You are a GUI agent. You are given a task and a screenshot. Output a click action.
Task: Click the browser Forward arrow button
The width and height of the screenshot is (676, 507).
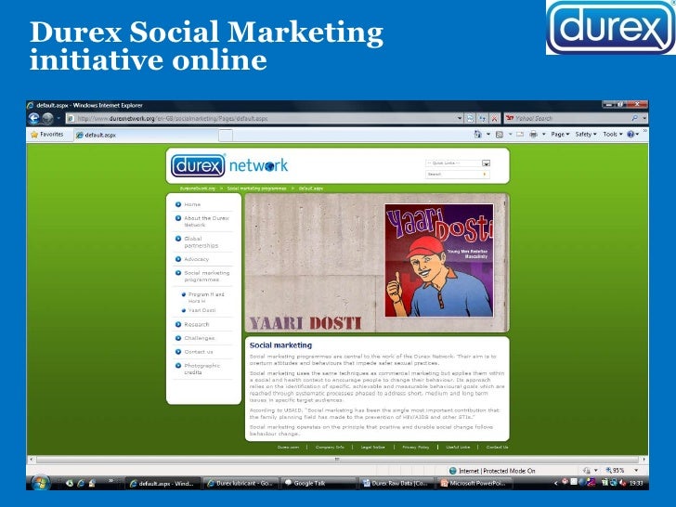48,118
